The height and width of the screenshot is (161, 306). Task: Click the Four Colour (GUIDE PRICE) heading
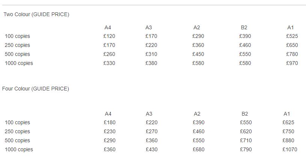coord(36,89)
